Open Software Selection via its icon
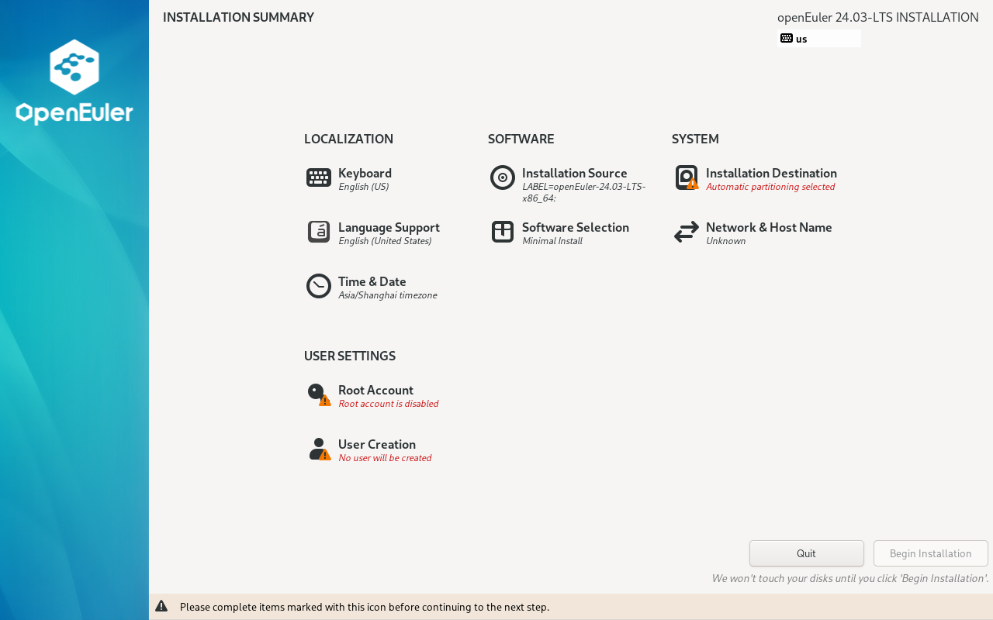 click(502, 232)
